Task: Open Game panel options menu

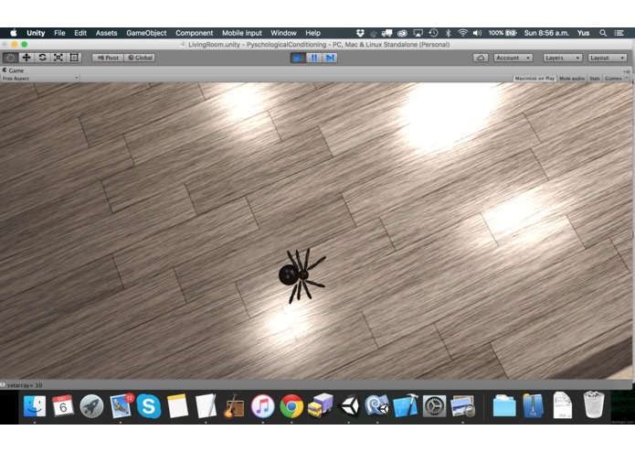Action: point(626,71)
